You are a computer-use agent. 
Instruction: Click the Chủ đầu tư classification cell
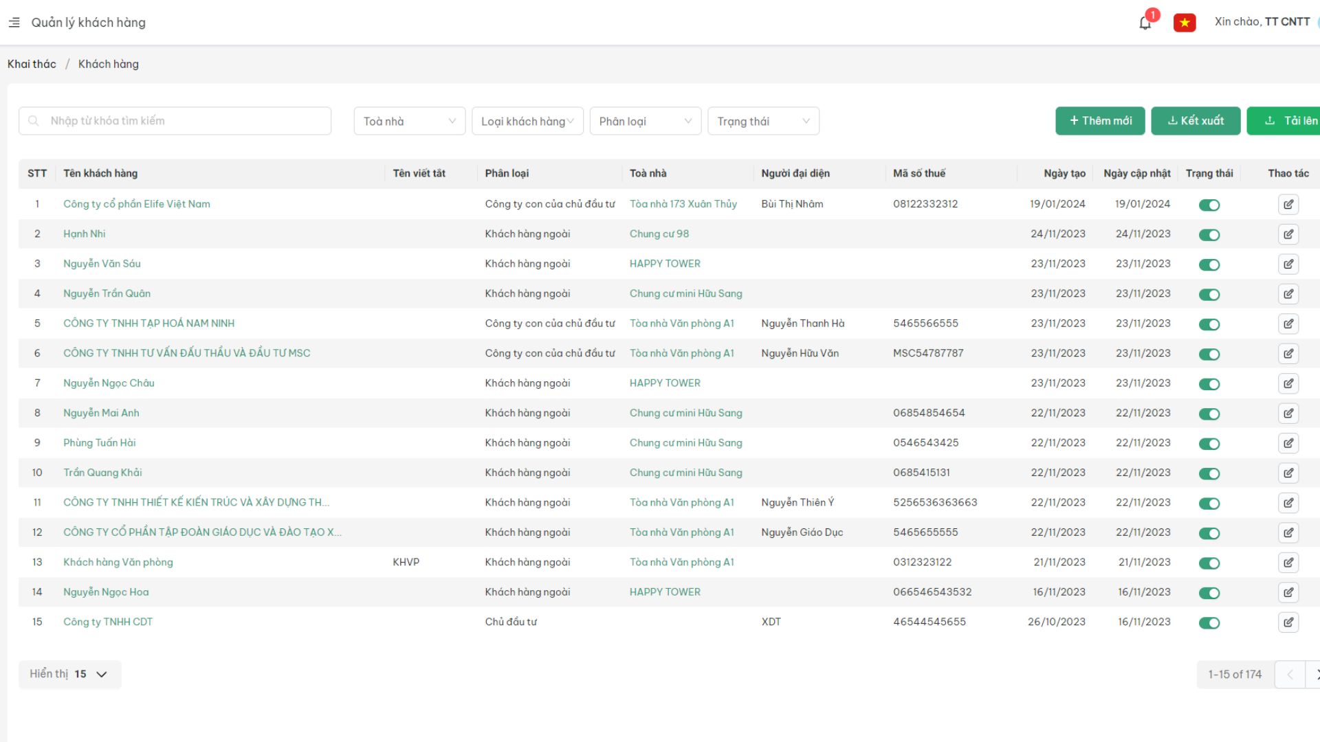pos(511,622)
